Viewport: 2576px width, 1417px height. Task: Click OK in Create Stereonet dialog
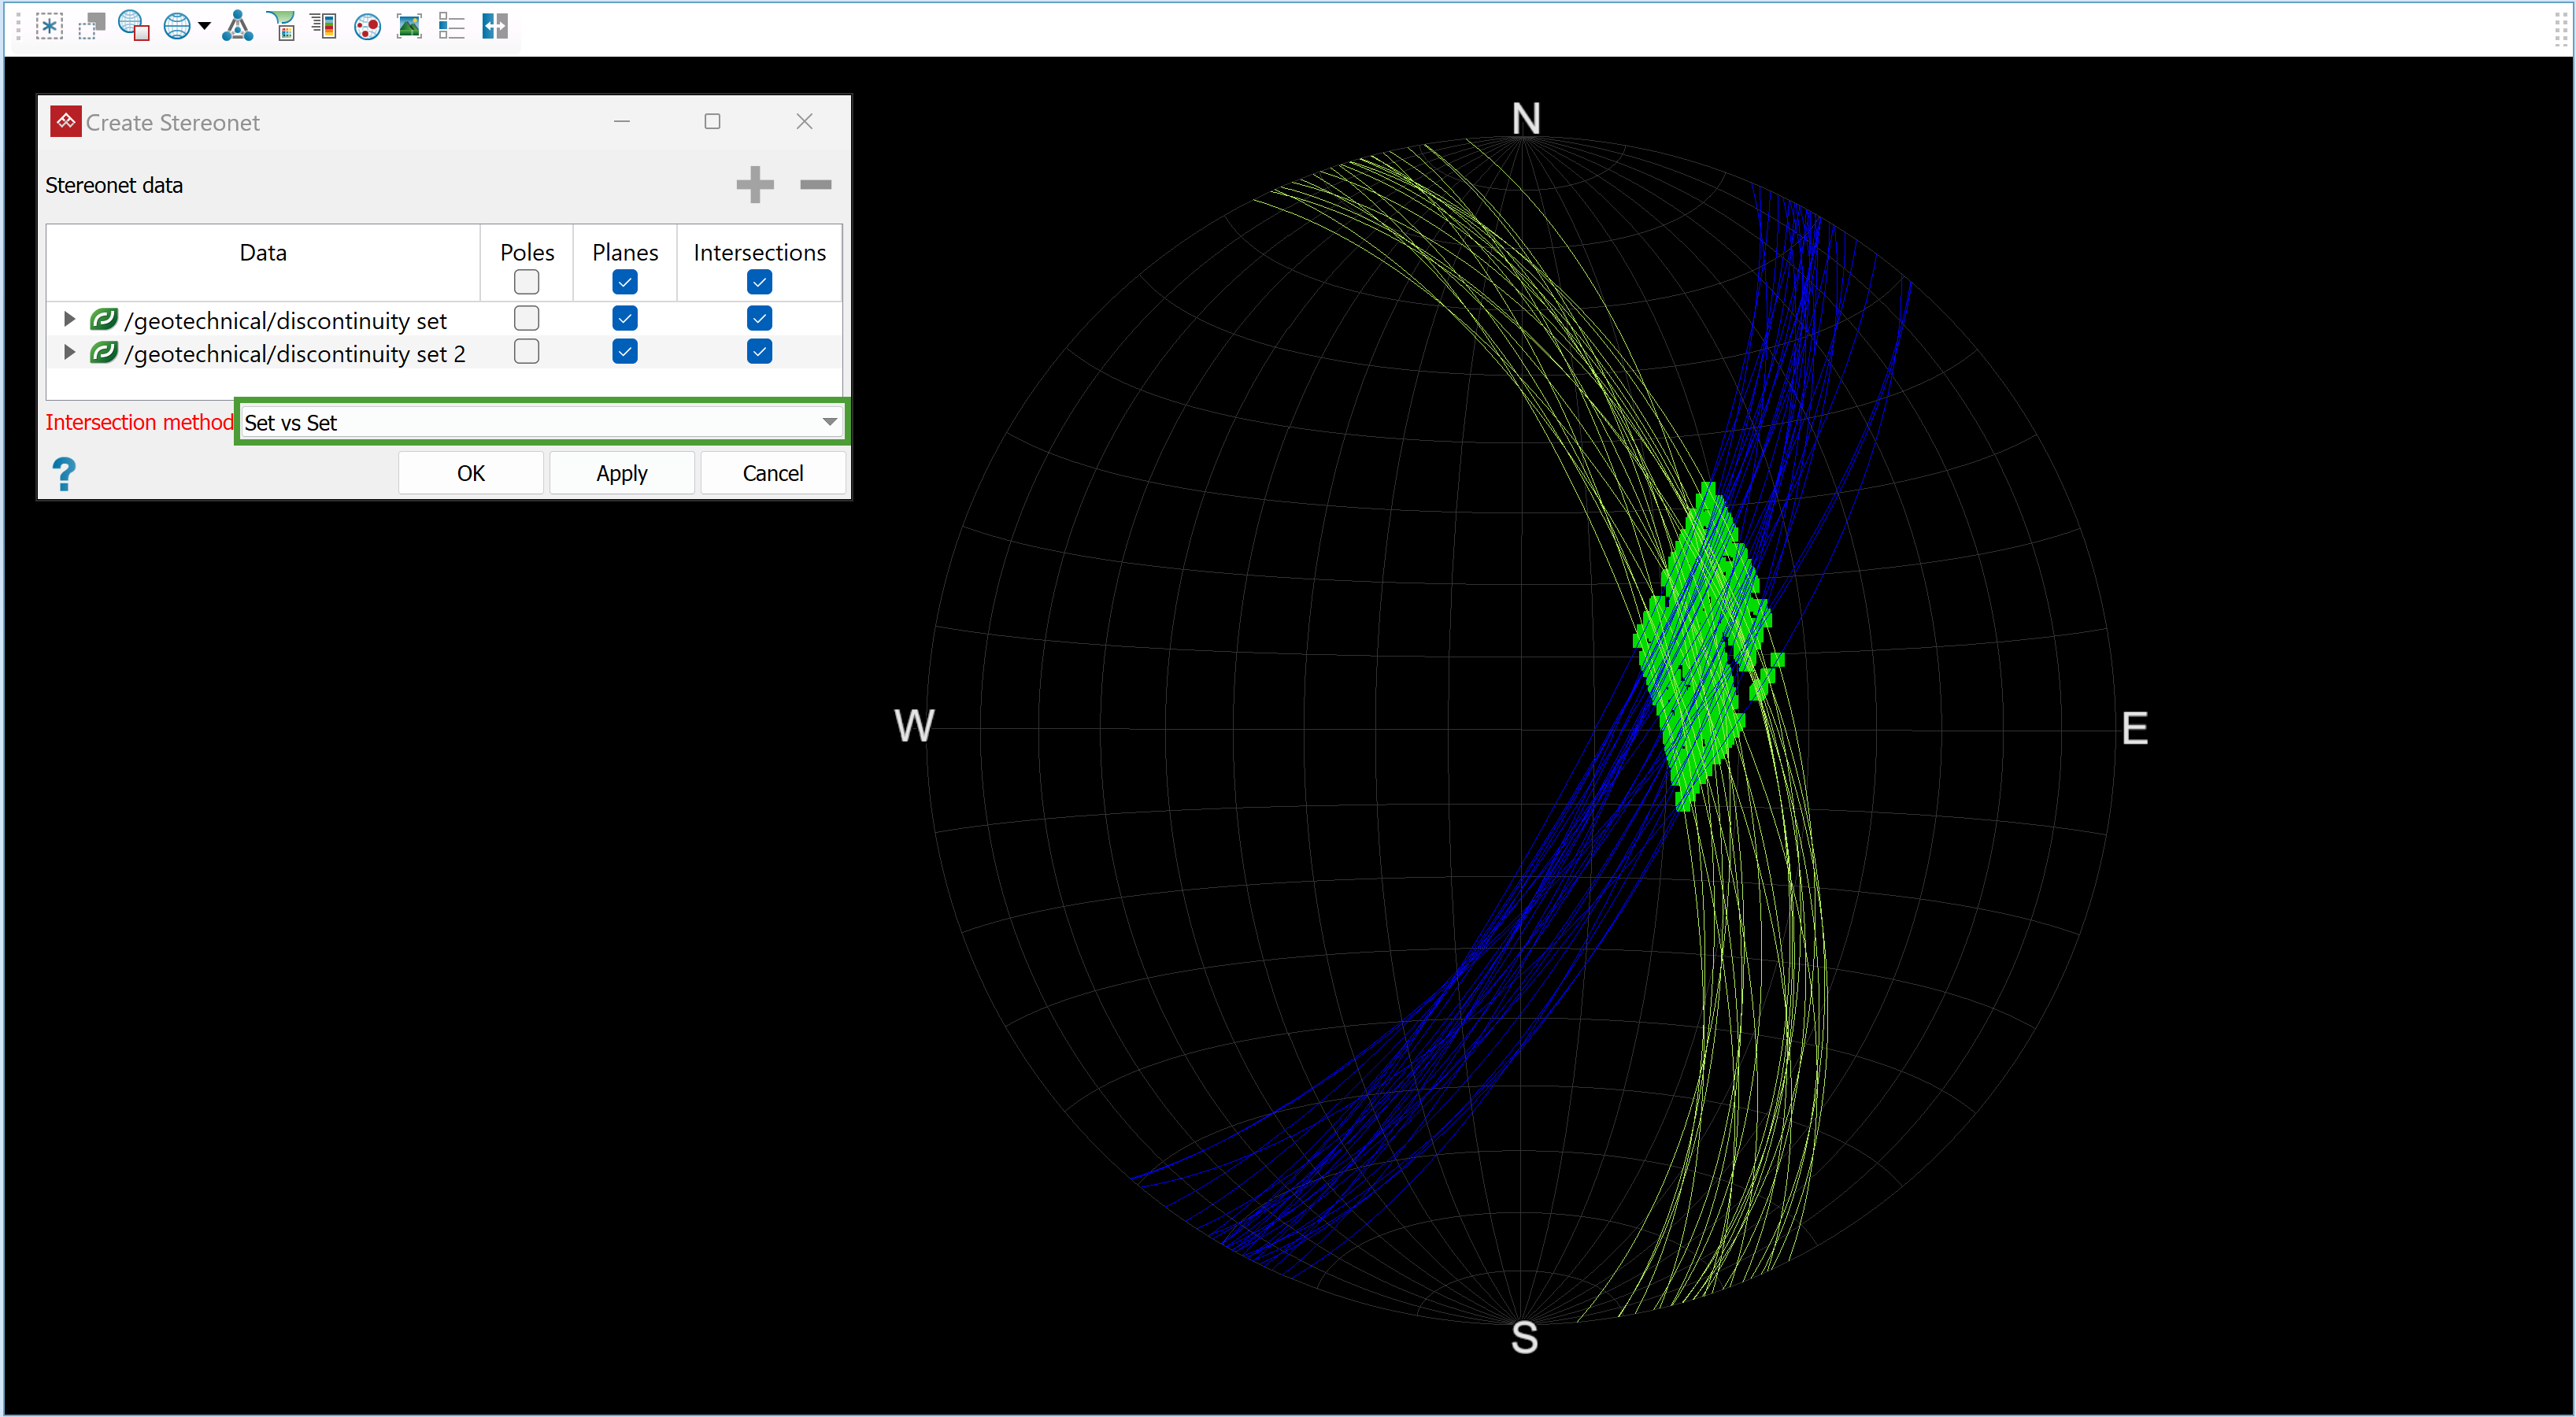coord(470,473)
